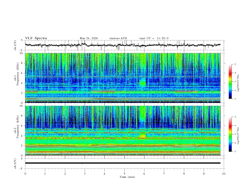Click the "ch.1(V)" waveform axis label
Image resolution: width=252 pixels, height=195 pixels.
click(x=15, y=45)
